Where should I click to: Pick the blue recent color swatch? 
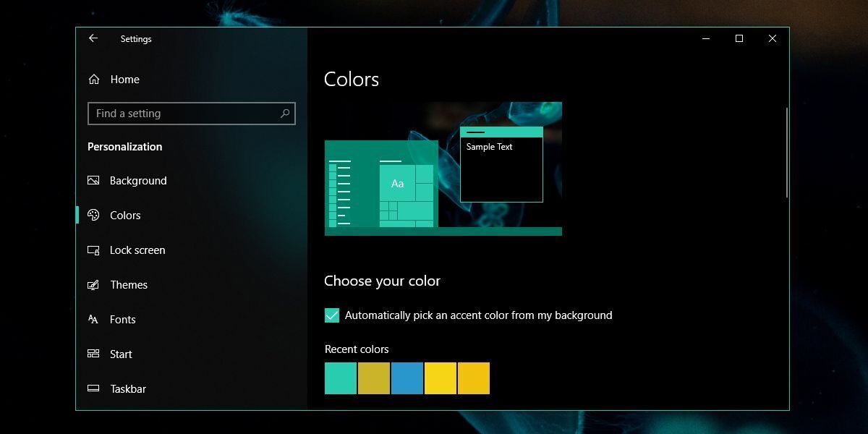[x=407, y=378]
